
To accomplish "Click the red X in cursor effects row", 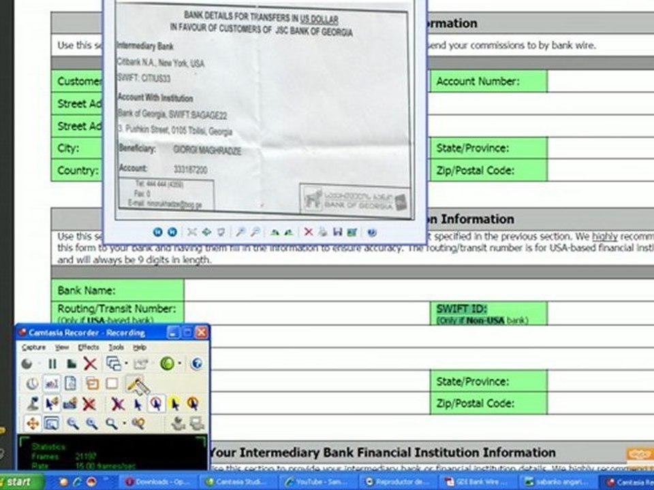I will (x=89, y=404).
